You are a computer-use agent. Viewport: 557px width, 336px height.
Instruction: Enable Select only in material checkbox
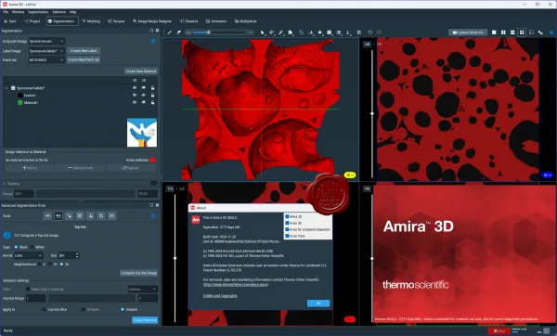tap(28, 289)
